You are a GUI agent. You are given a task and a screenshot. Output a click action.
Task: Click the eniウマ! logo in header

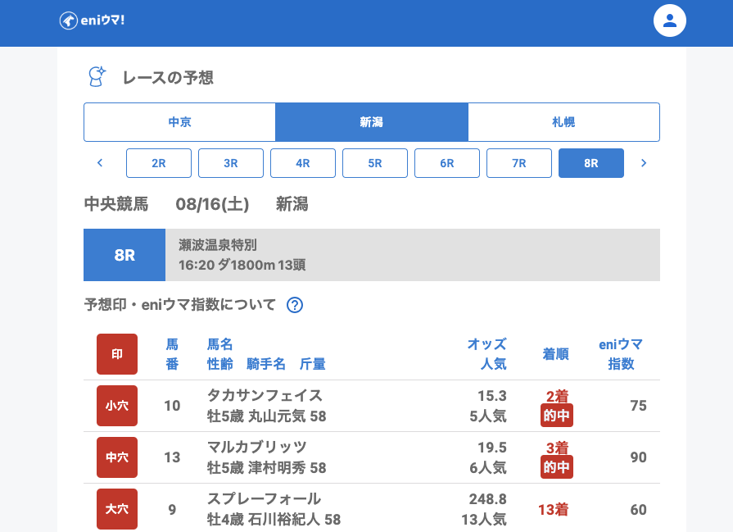92,20
